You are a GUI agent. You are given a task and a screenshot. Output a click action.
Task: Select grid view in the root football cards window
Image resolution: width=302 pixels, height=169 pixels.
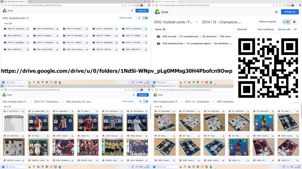point(146,18)
